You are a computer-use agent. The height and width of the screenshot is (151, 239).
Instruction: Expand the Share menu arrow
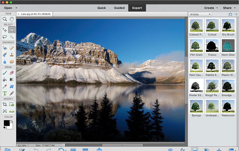click(235, 8)
